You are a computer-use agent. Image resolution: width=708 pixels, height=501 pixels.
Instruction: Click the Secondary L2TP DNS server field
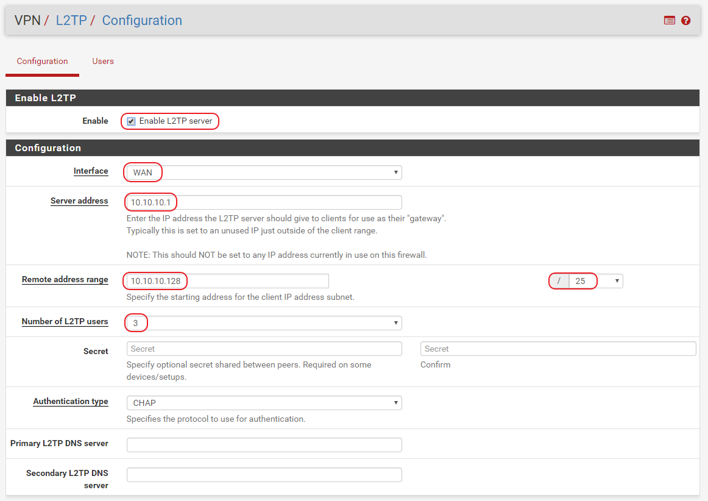point(264,475)
